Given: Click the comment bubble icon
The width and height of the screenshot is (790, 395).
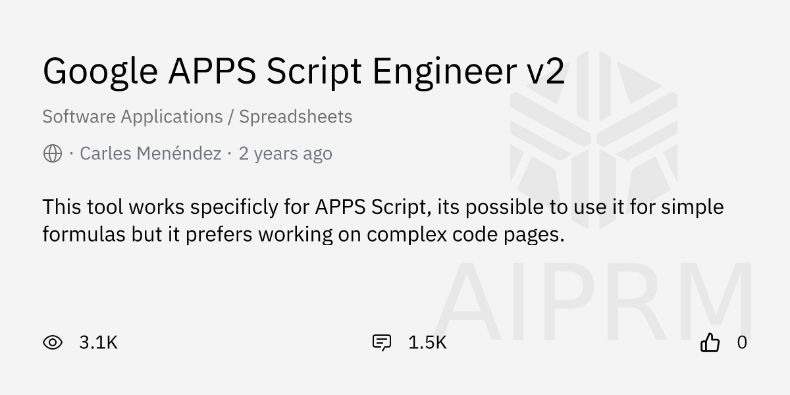Looking at the screenshot, I should [382, 342].
